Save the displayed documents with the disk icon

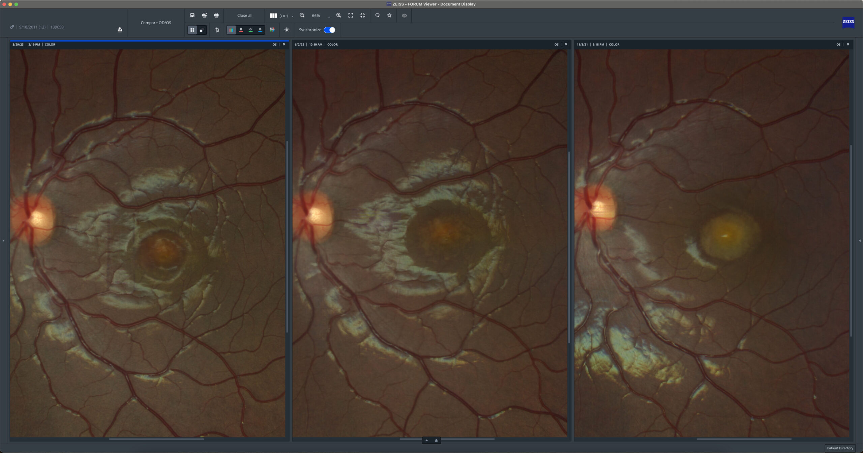pos(192,15)
